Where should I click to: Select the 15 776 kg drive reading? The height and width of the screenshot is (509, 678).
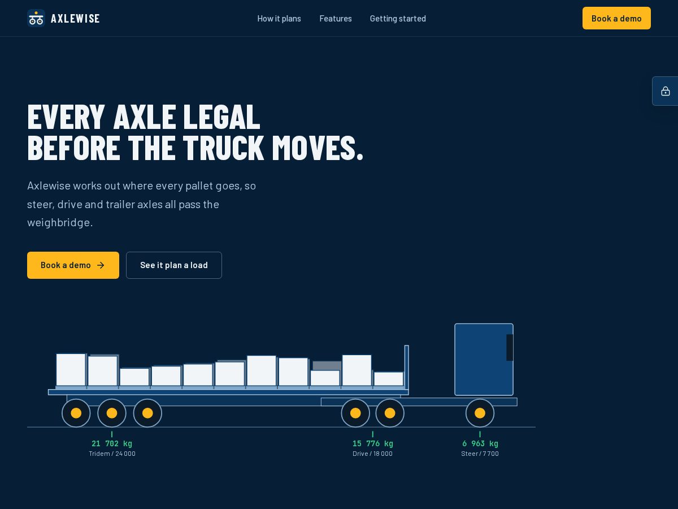(x=373, y=443)
